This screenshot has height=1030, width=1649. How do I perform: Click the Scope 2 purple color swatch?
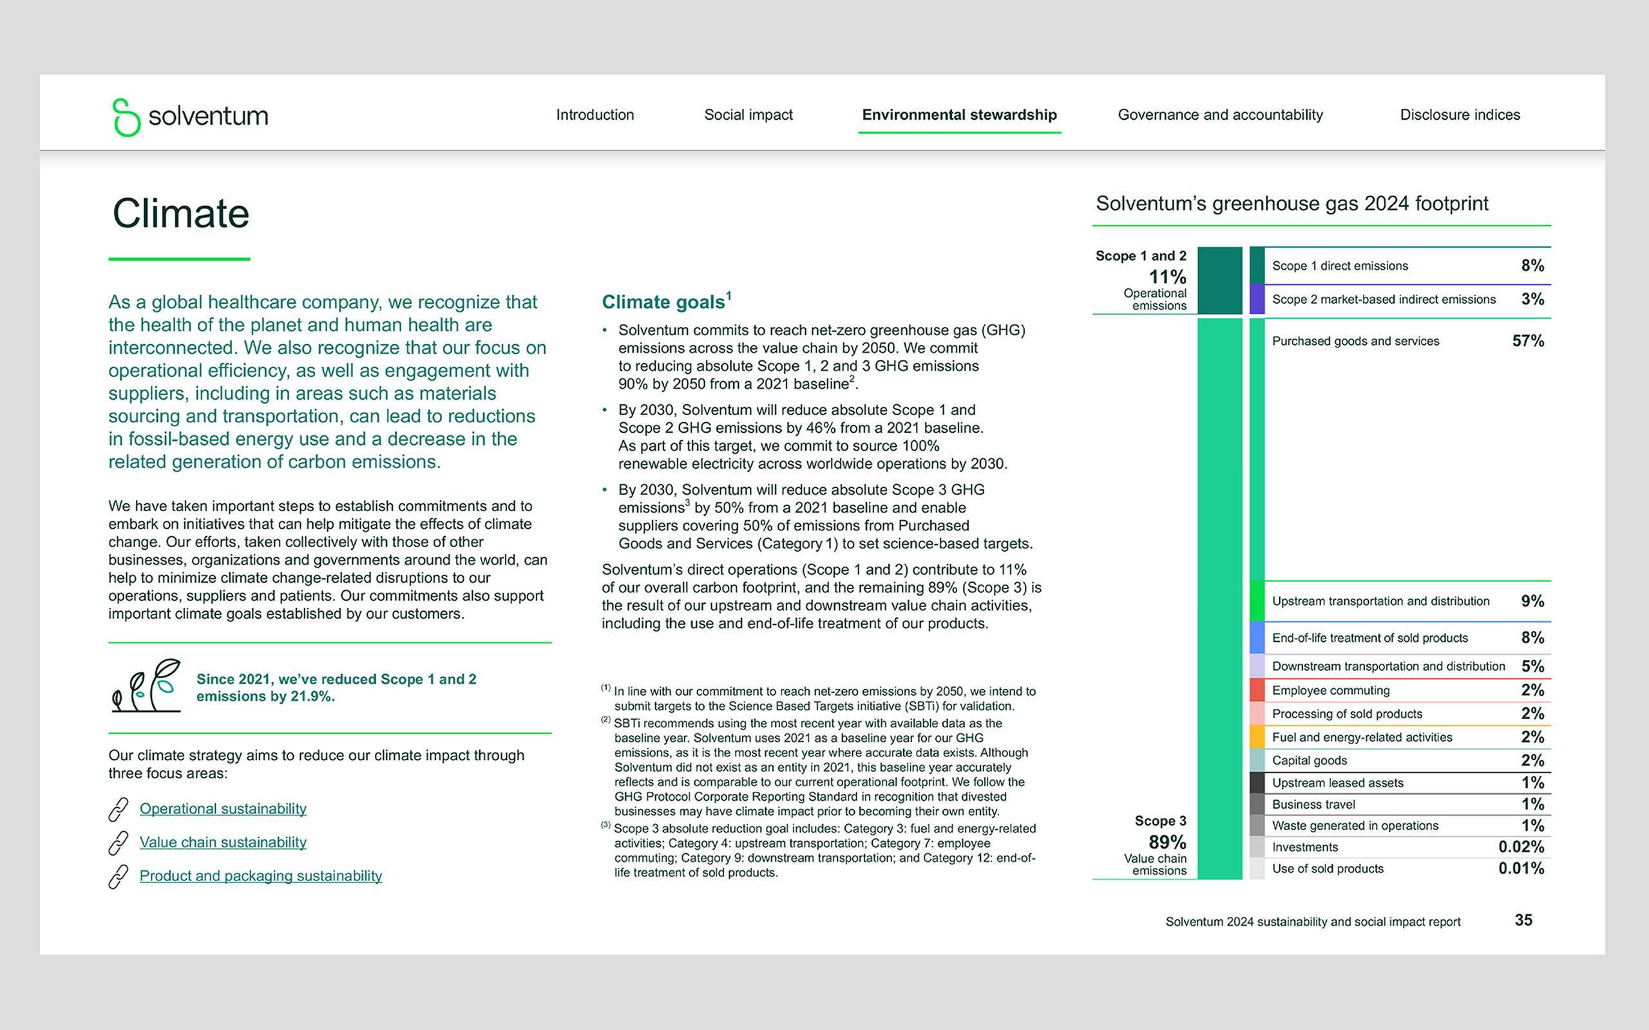[1257, 300]
